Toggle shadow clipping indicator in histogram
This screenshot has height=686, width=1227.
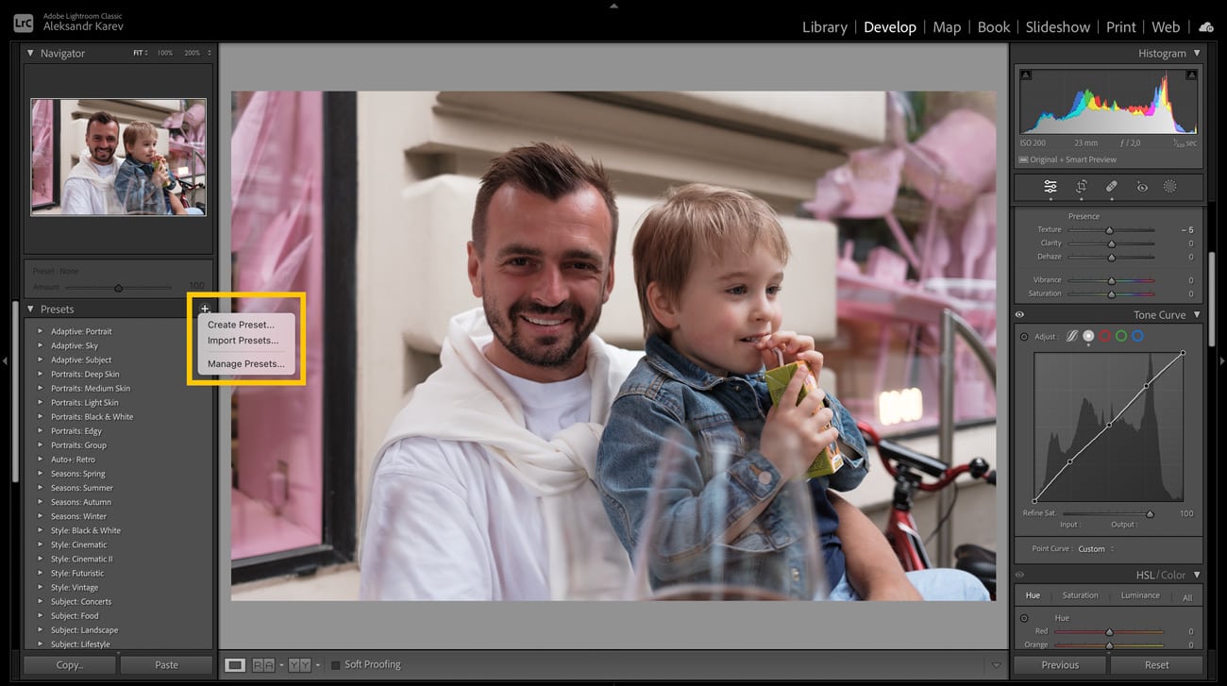[1026, 75]
